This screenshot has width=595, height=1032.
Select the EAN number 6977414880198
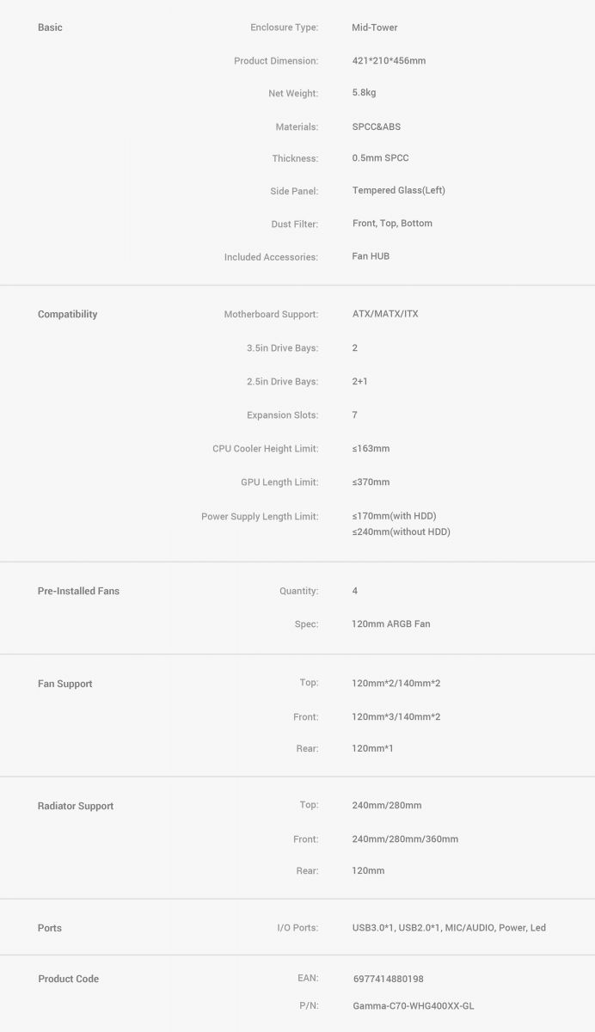point(388,979)
